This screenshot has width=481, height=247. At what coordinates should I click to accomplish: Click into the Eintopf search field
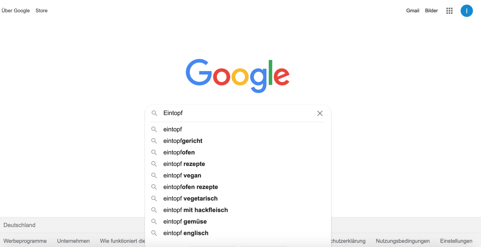[x=238, y=113]
